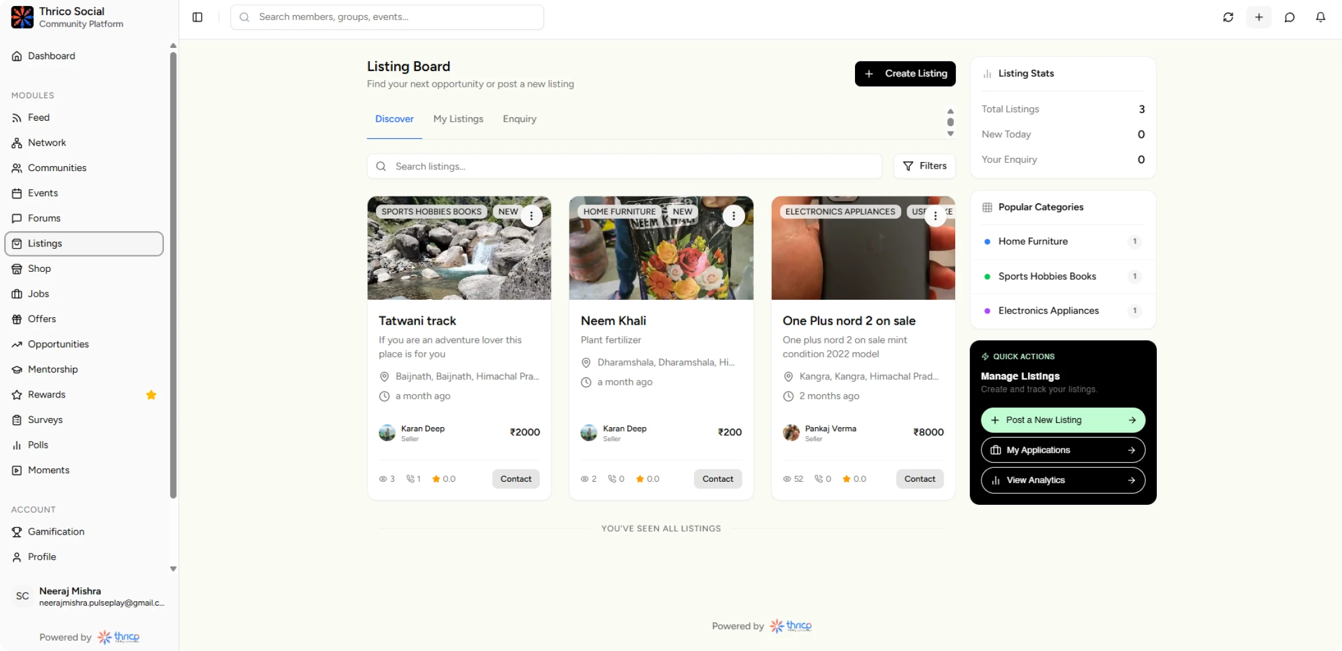The width and height of the screenshot is (1342, 651).
Task: Open the notifications bell
Action: pos(1320,17)
